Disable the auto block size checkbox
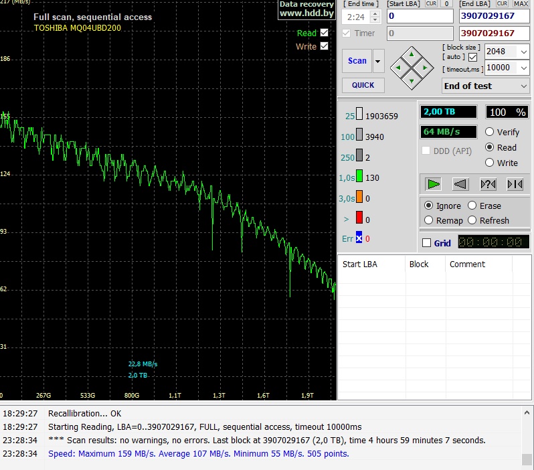The width and height of the screenshot is (534, 470). click(x=473, y=57)
